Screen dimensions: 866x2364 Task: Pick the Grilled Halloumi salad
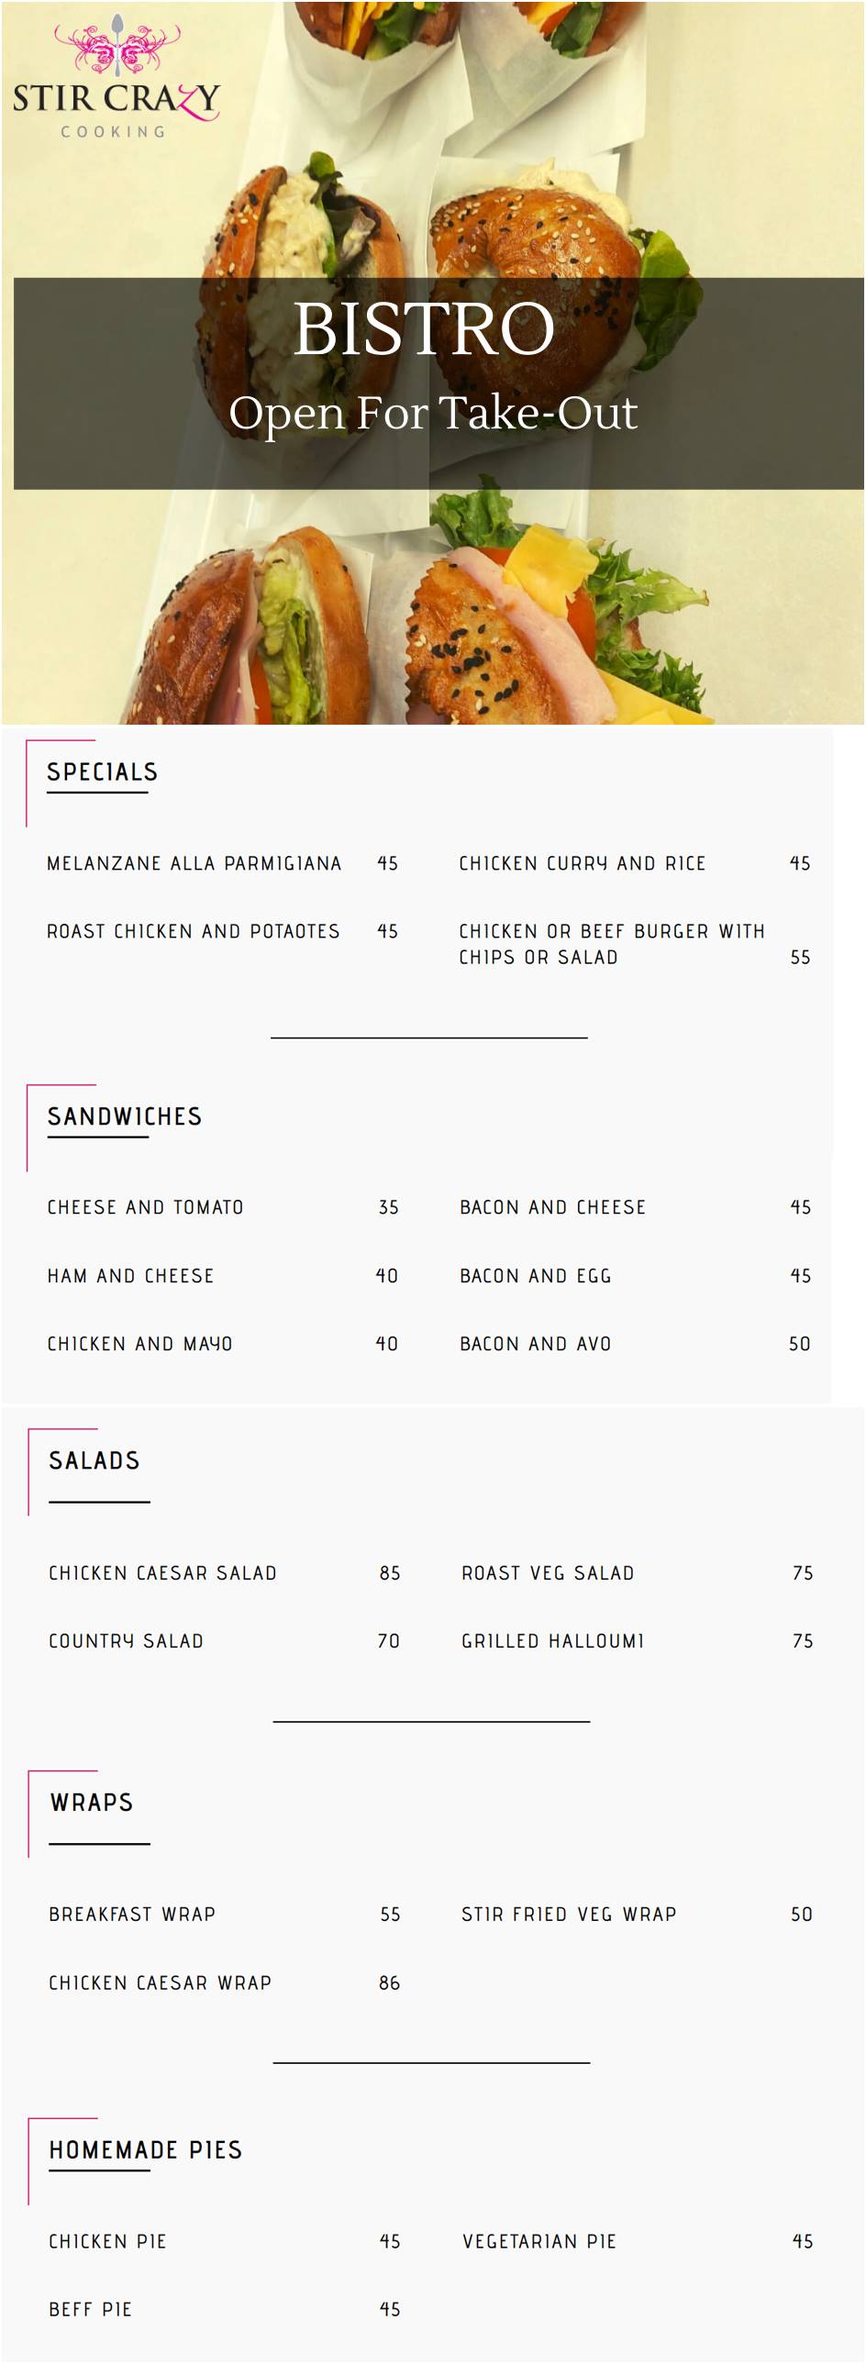552,1641
